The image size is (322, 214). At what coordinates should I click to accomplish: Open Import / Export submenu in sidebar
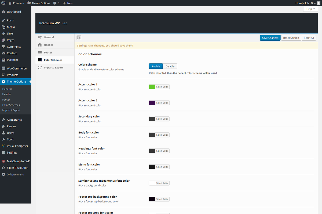click(x=11, y=110)
